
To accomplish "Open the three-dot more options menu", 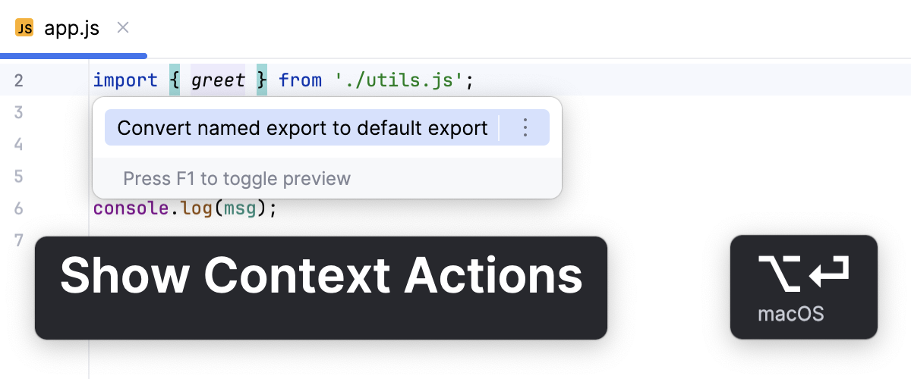I will tap(525, 128).
